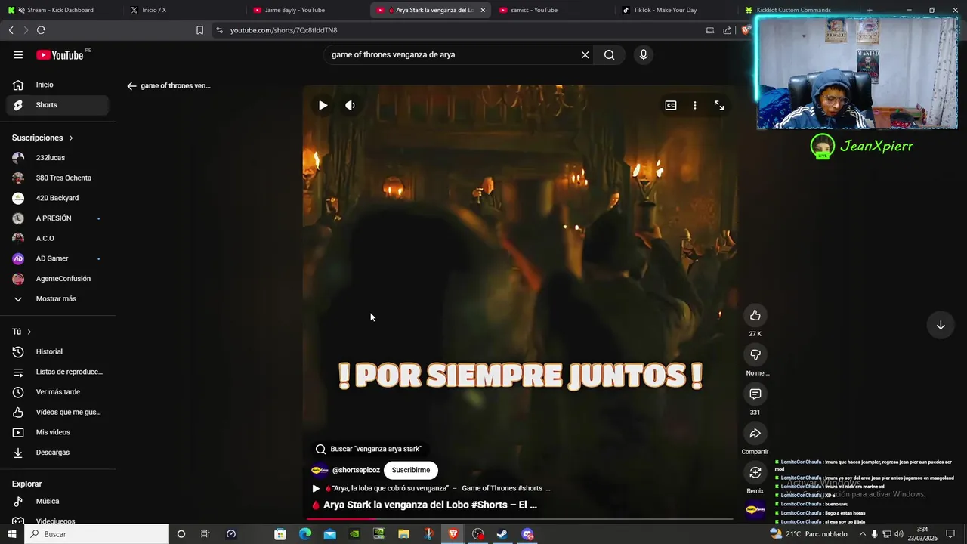This screenshot has height=544, width=967.
Task: Select Shorts in the sidebar
Action: pos(57,105)
